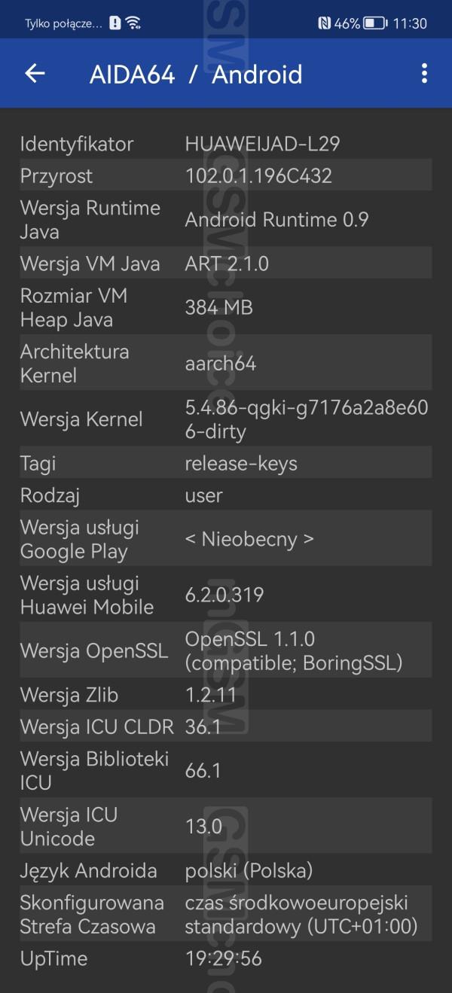This screenshot has height=993, width=452.
Task: Tap the Wi-Fi status icon
Action: click(133, 23)
